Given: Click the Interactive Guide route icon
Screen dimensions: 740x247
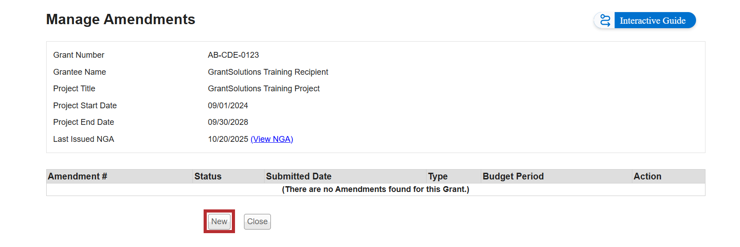Looking at the screenshot, I should coord(605,21).
